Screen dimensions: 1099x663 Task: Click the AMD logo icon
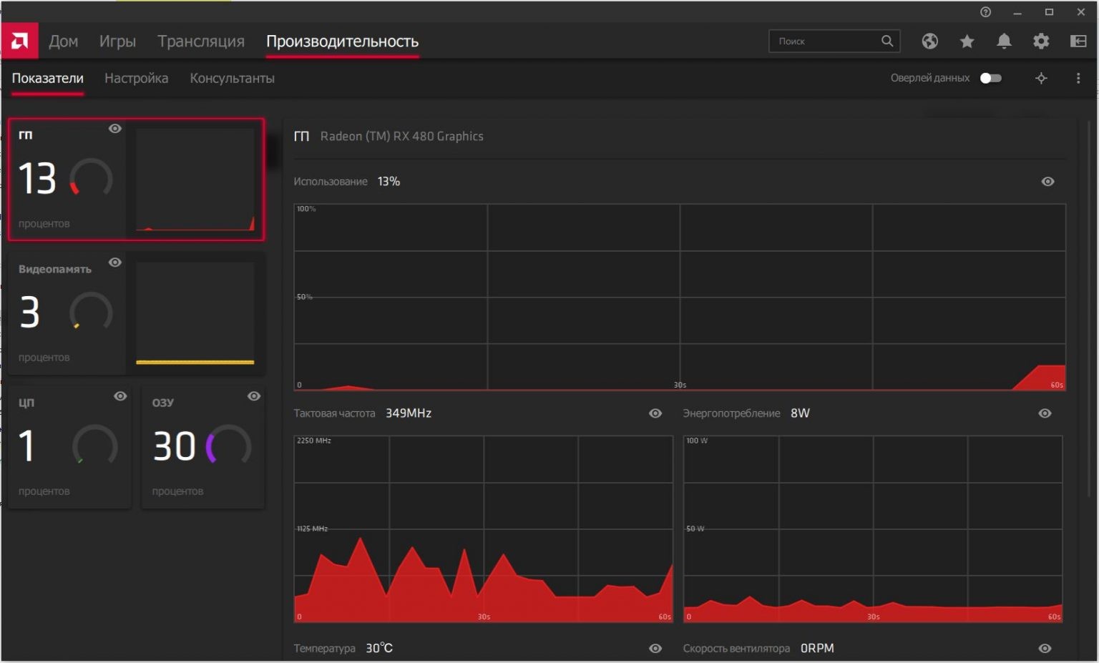point(19,41)
